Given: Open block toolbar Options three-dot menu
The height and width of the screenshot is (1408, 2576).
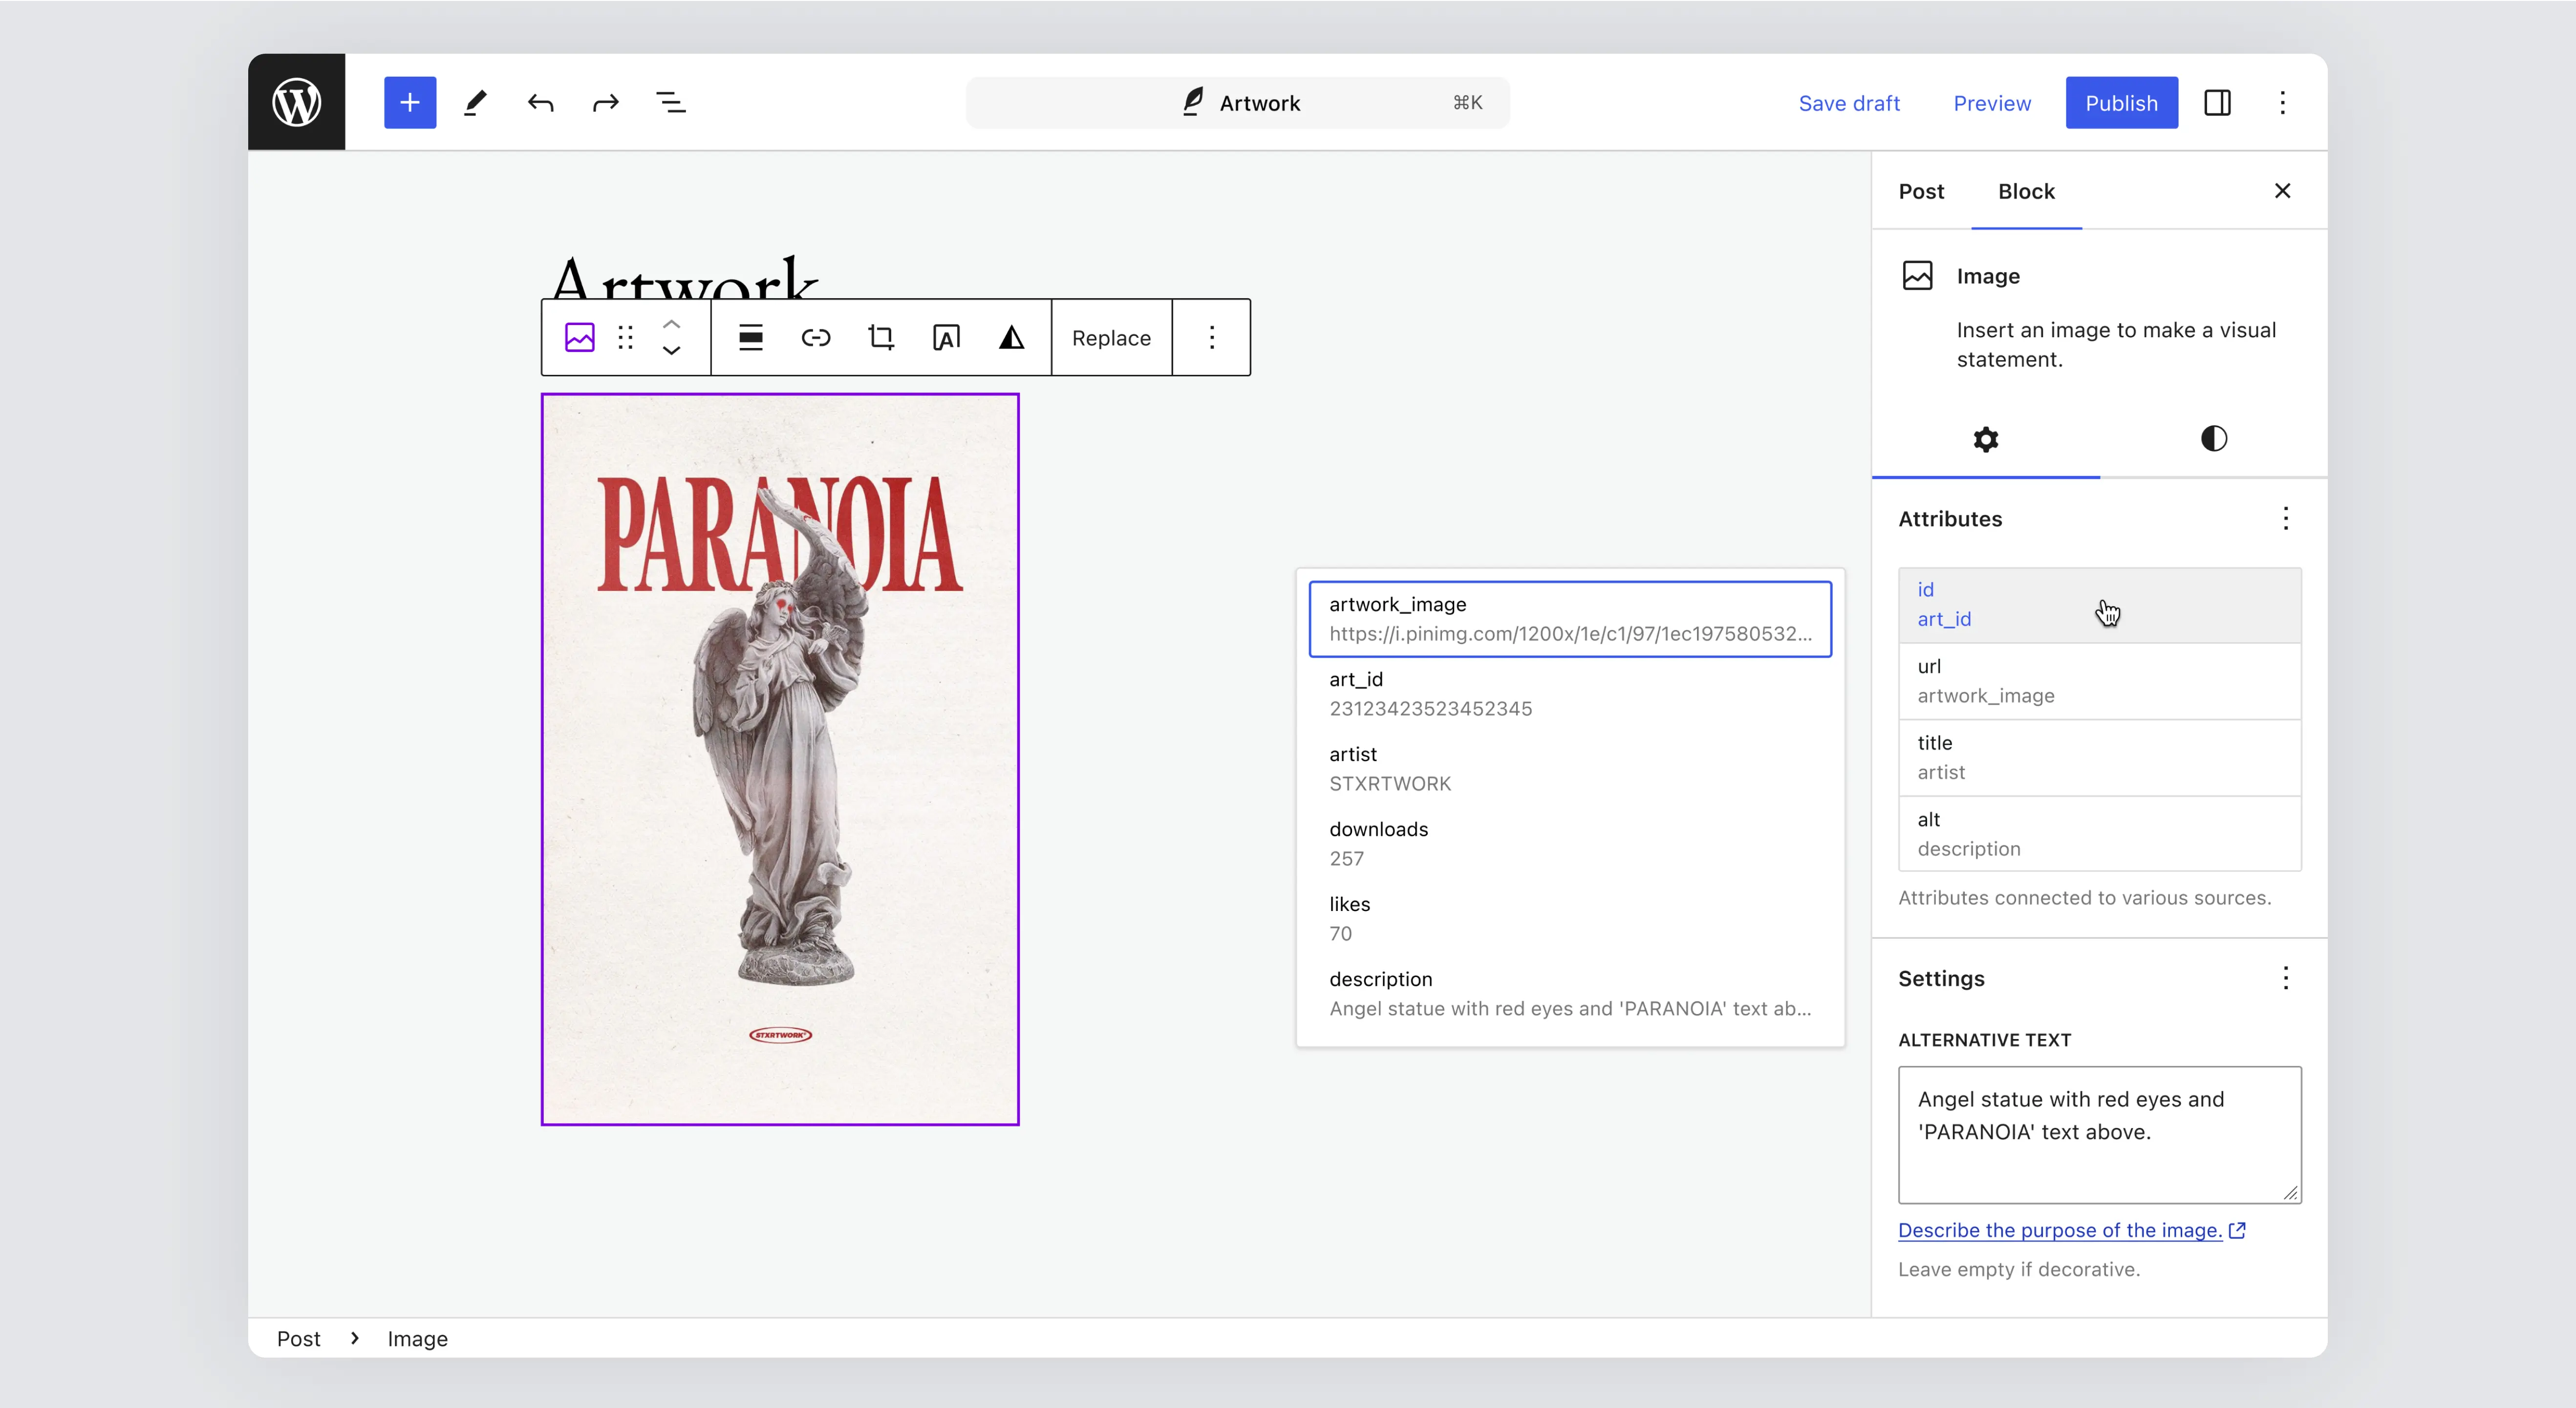Looking at the screenshot, I should click(x=1212, y=337).
